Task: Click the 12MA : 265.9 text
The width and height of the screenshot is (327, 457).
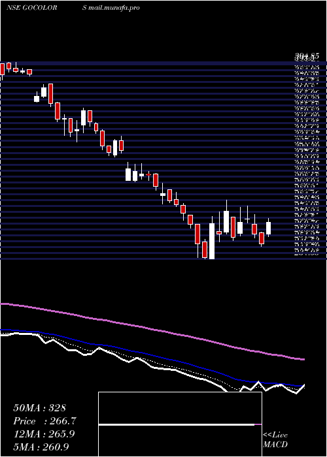Action: click(x=44, y=434)
